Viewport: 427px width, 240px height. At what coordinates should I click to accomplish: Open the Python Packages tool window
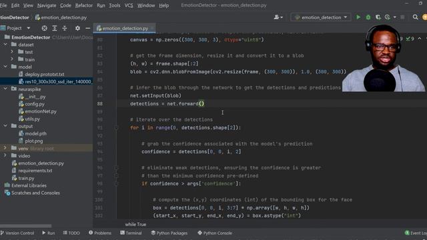tap(169, 233)
